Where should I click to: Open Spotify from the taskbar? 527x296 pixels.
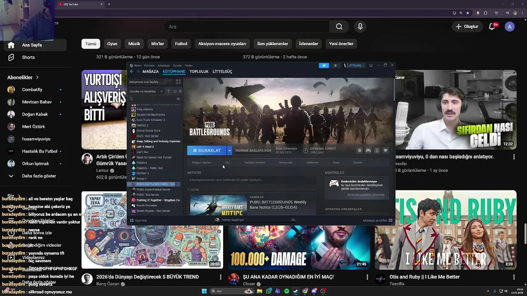tap(287, 291)
